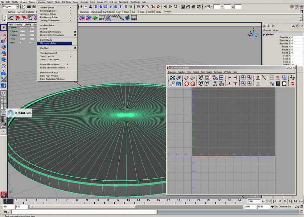The width and height of the screenshot is (304, 217).
Task: Expand Relationship Editors submenu
Action: (55, 17)
